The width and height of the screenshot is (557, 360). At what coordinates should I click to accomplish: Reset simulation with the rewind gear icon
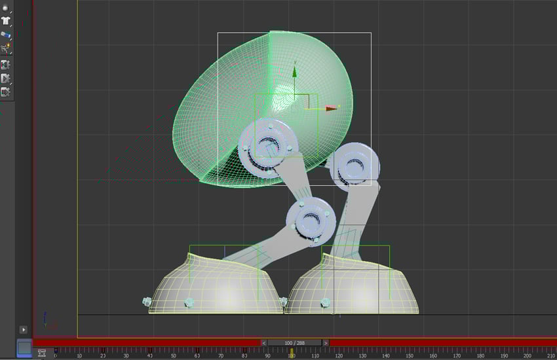point(5,65)
